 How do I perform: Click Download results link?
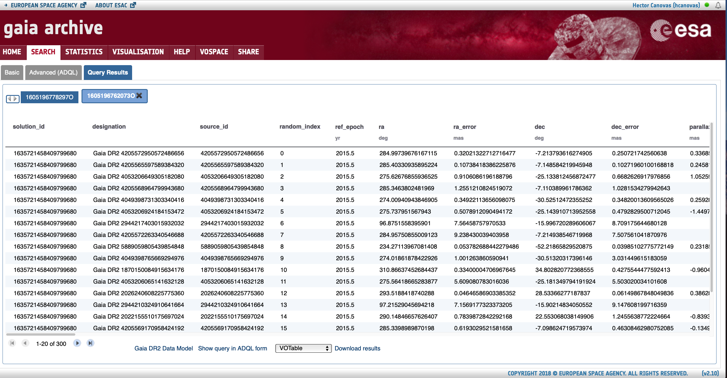pos(357,348)
